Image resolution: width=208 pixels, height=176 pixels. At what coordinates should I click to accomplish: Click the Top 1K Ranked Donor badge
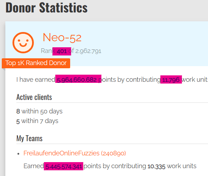(36, 63)
